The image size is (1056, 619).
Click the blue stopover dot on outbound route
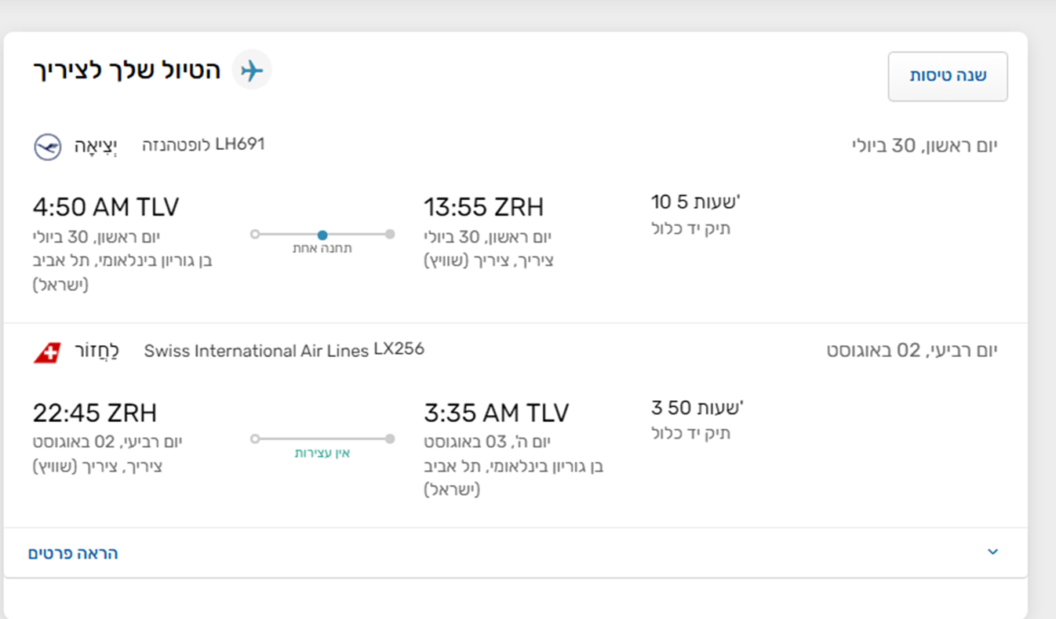tap(322, 235)
